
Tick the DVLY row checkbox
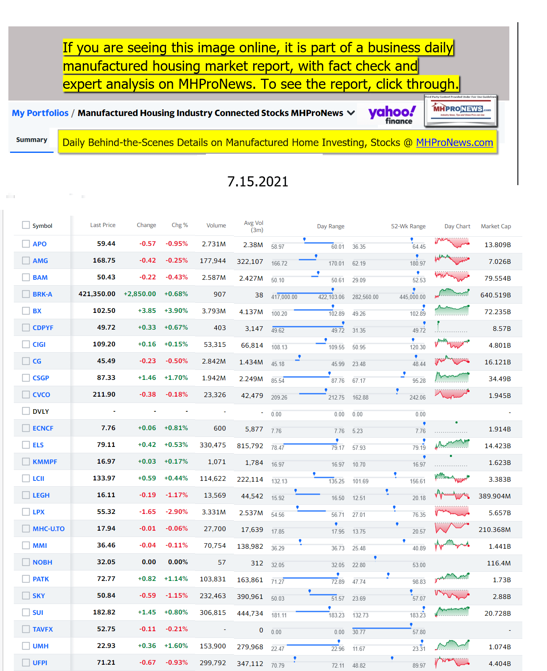(26, 411)
